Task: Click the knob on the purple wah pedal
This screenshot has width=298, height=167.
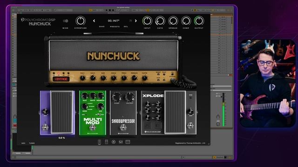Action: 45,111
